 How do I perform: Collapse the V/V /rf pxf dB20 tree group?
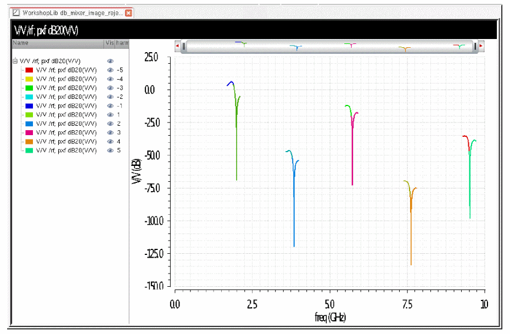[15, 62]
